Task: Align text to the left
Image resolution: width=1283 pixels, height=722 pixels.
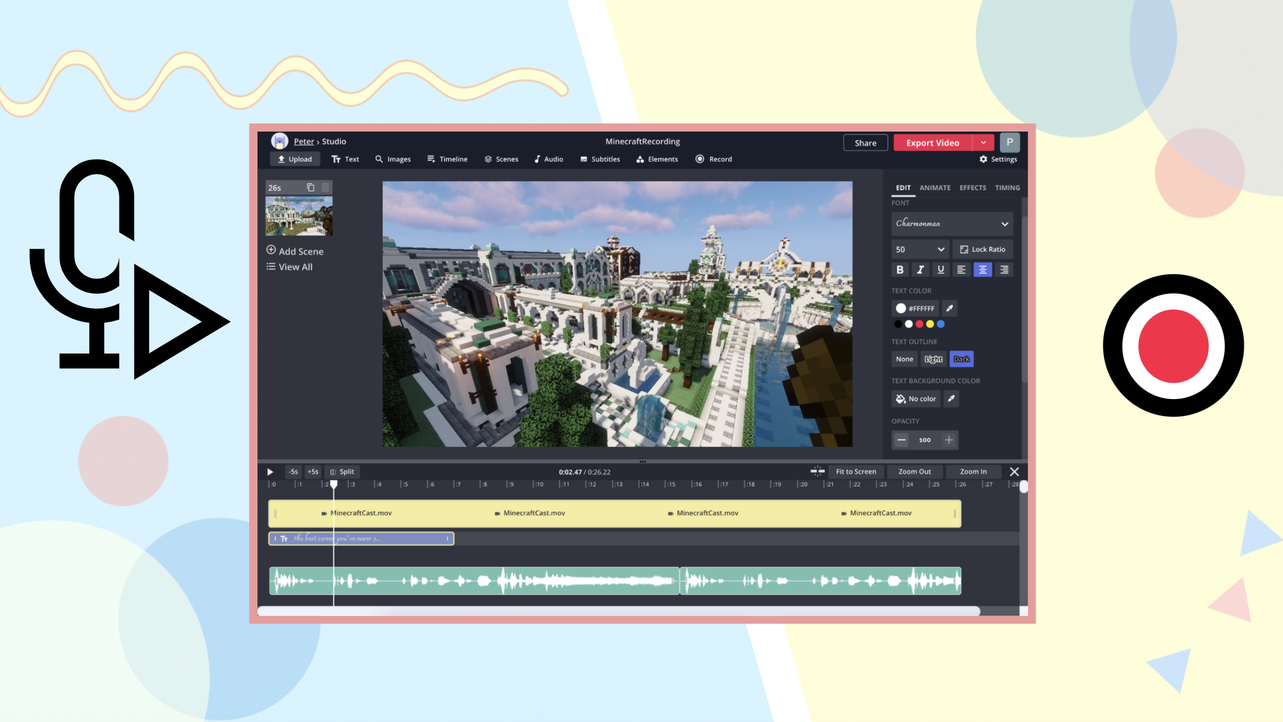Action: (961, 269)
